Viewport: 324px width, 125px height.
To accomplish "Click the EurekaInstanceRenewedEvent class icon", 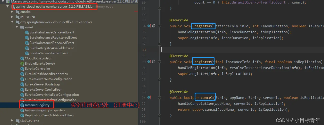I will [27, 43].
